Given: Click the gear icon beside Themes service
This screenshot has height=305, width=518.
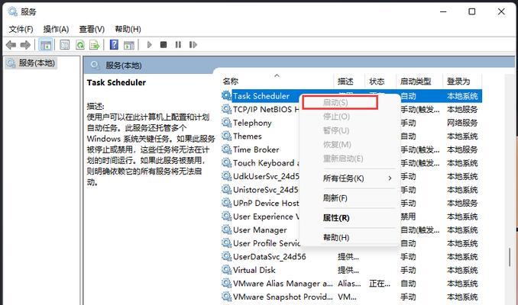Looking at the screenshot, I should (x=226, y=136).
